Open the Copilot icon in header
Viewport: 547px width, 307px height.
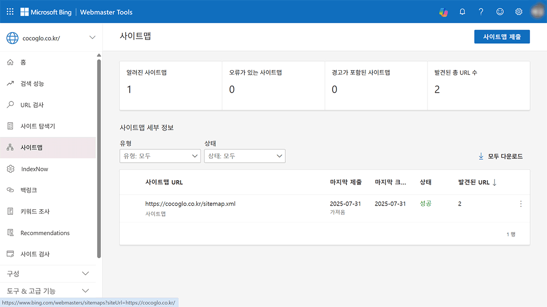pyautogui.click(x=443, y=12)
